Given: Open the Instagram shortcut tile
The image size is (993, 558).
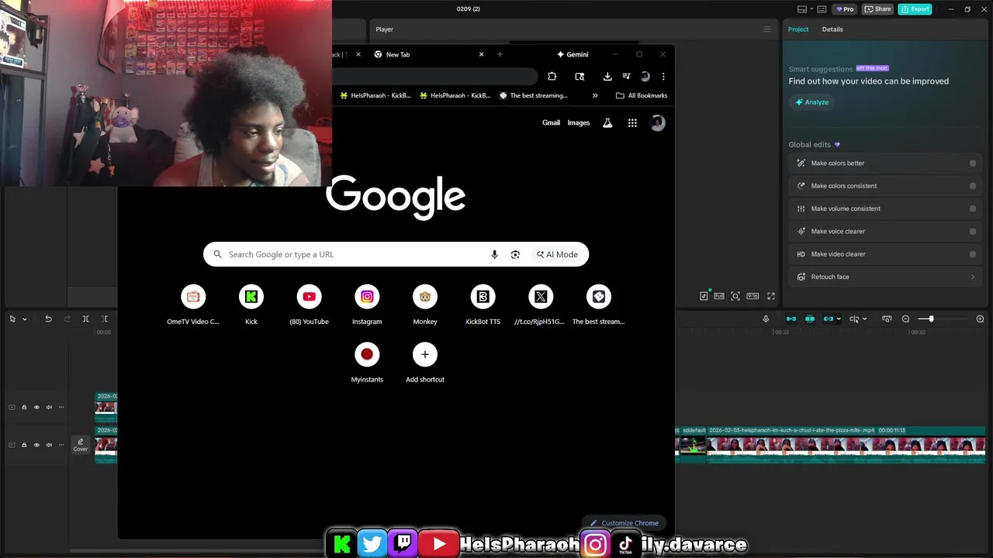Looking at the screenshot, I should [367, 305].
